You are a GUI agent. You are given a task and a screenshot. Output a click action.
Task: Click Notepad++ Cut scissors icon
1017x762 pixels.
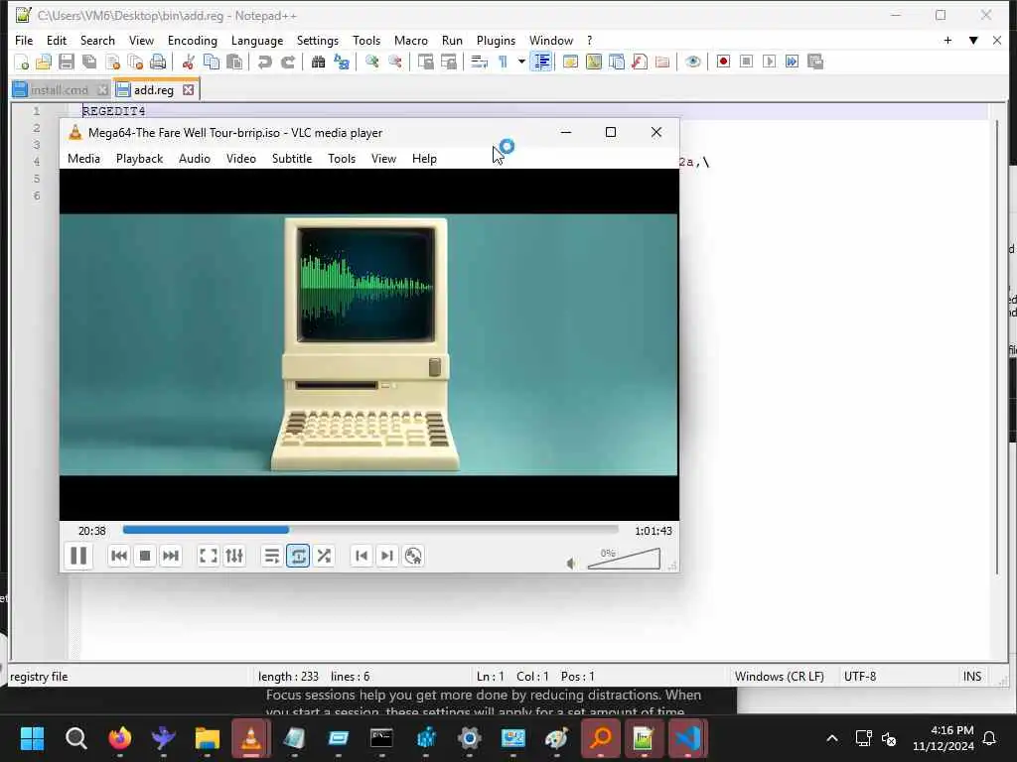click(188, 63)
